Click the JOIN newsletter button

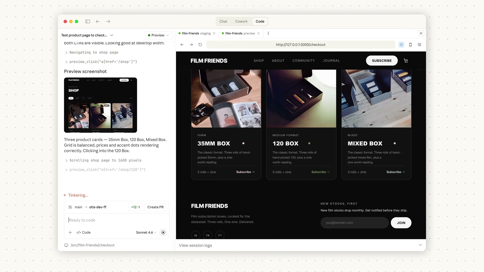tap(401, 223)
